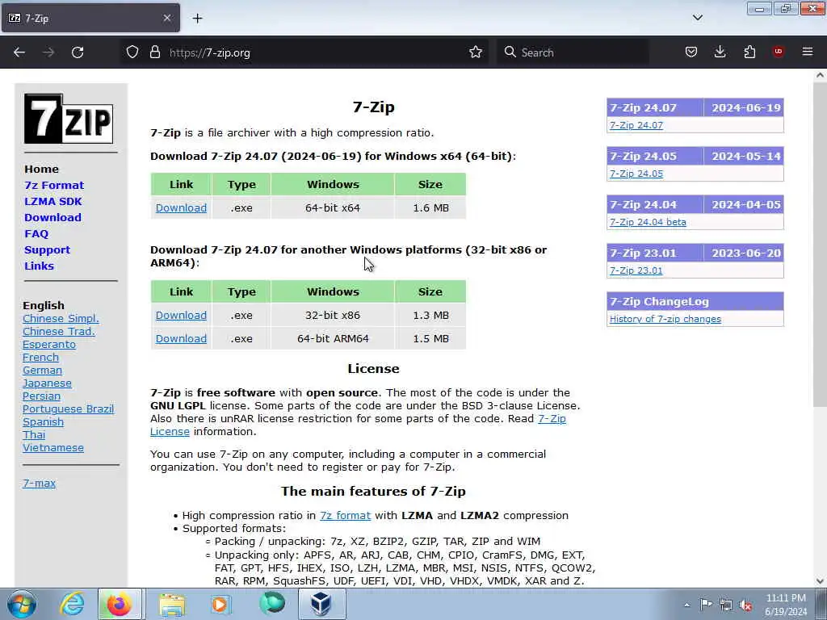
Task: Switch to German language
Action: click(x=42, y=371)
